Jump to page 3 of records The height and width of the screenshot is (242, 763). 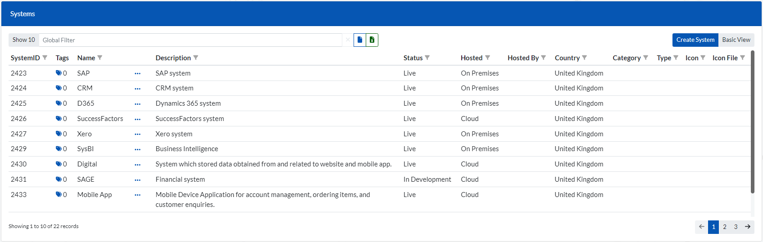[736, 227]
